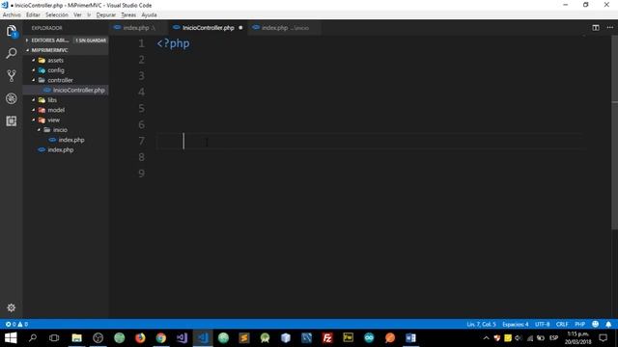Open the Ver menu

77,15
